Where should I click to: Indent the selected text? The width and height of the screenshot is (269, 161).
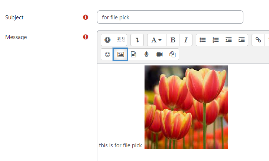[242, 40]
